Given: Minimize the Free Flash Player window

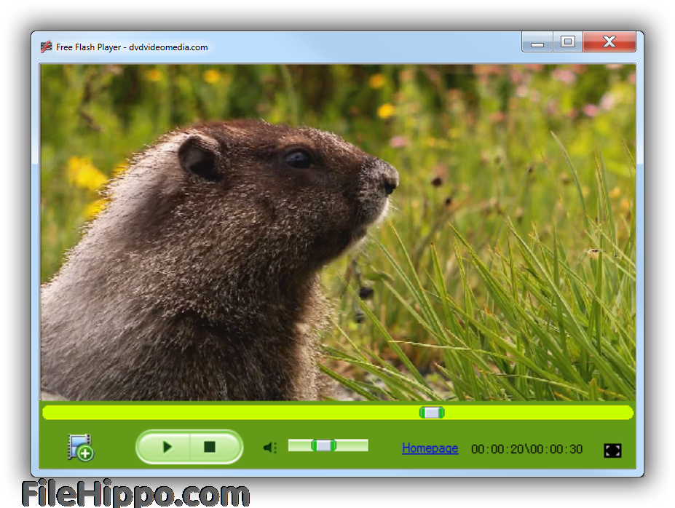Looking at the screenshot, I should coord(537,43).
